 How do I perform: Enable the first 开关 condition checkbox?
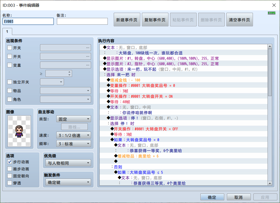coord(10,48)
